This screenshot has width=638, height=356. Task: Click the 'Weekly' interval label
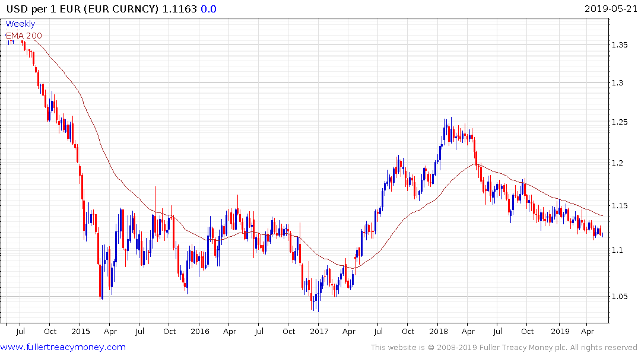[x=20, y=24]
